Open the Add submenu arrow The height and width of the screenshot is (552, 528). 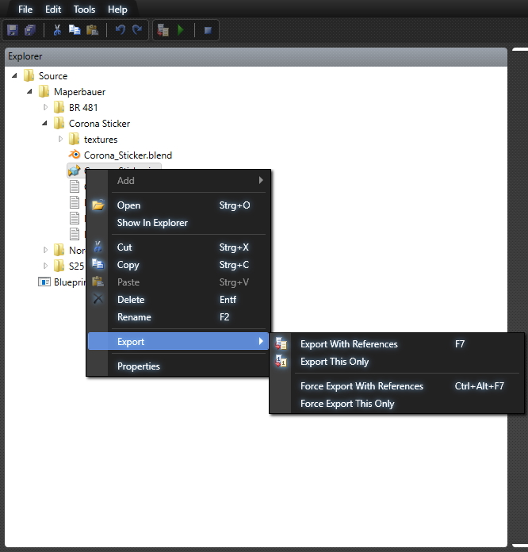point(261,180)
